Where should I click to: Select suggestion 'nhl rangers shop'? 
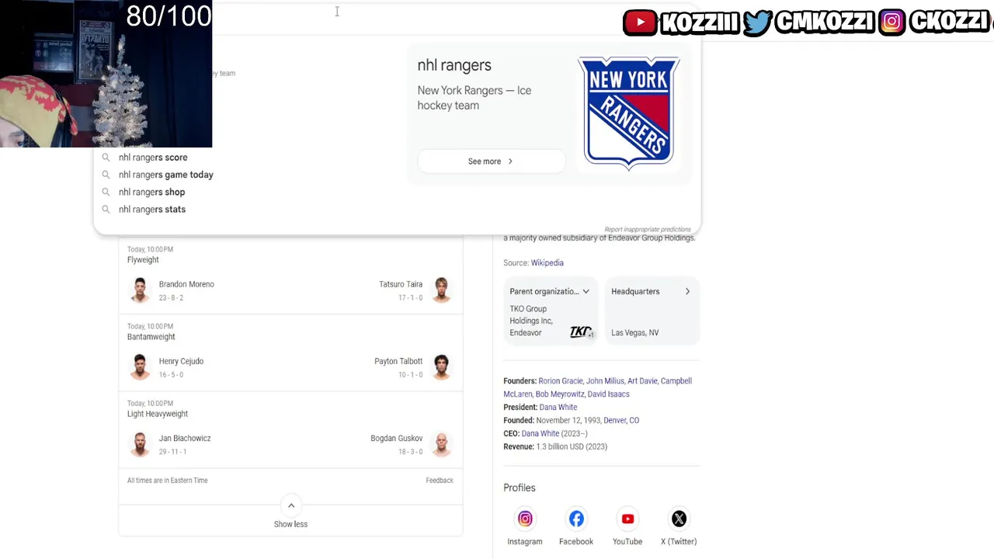tap(152, 192)
